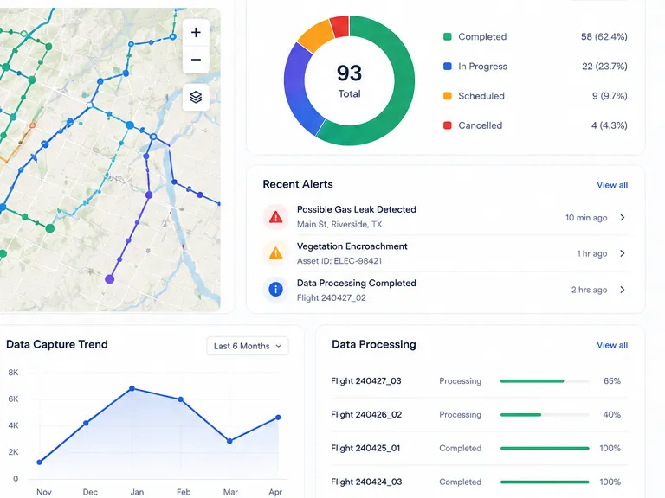The width and height of the screenshot is (665, 498).
Task: Click the 4 (4.3%) Cancelled value
Action: (610, 125)
